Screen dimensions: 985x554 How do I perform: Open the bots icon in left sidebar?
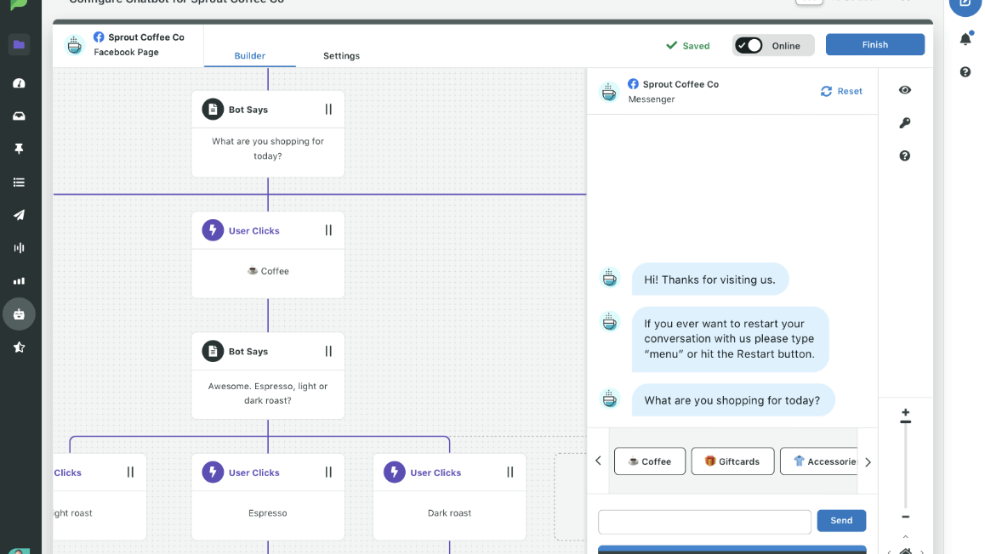point(19,314)
